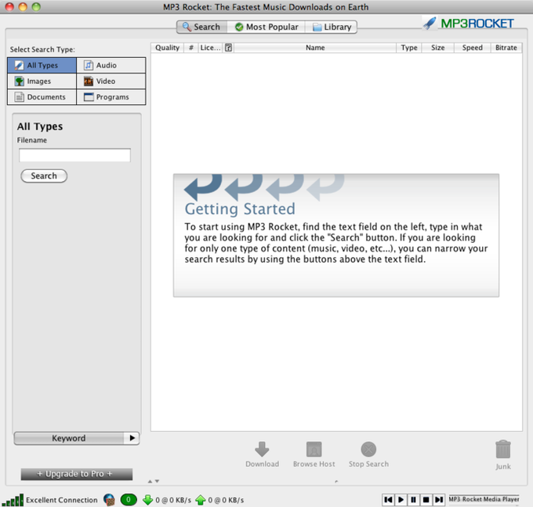Screen dimensions: 533x507
Task: Click the Search button under Filename
Action: [44, 176]
